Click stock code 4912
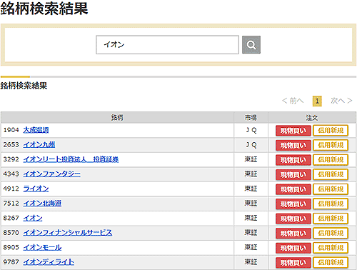Image resolution: width=357 pixels, height=270 pixels. pos(11,189)
